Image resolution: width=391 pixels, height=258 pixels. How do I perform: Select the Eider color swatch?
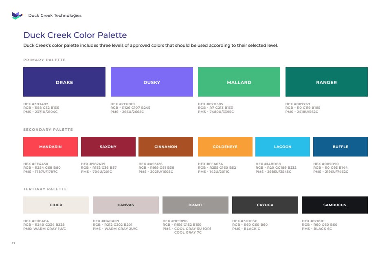[x=56, y=205]
